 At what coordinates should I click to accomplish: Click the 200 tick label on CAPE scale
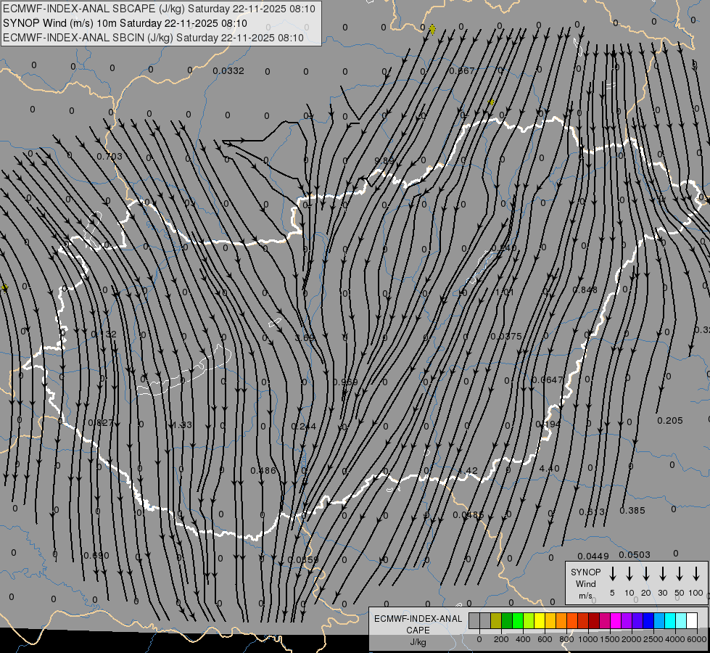(x=501, y=639)
